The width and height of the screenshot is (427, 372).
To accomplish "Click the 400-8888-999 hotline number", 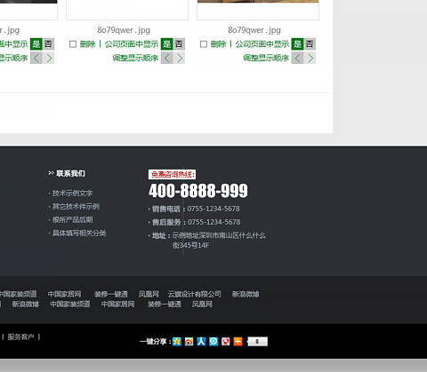I will [198, 191].
